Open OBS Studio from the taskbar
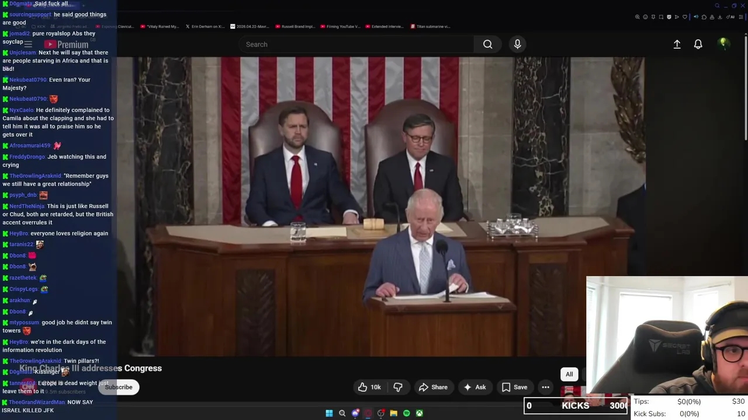Screen dimensions: 748x420 click(x=380, y=413)
